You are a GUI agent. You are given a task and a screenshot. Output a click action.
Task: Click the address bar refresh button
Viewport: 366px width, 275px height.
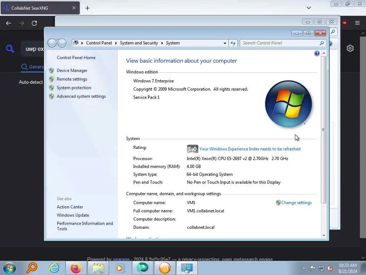tap(233, 43)
